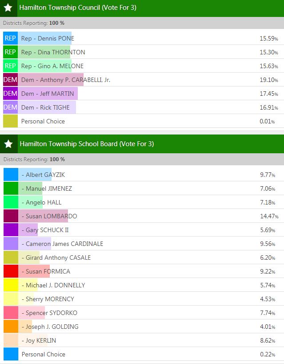Click the Joy Kerlin candidate name
This screenshot has height=364, width=284.
coord(40,340)
